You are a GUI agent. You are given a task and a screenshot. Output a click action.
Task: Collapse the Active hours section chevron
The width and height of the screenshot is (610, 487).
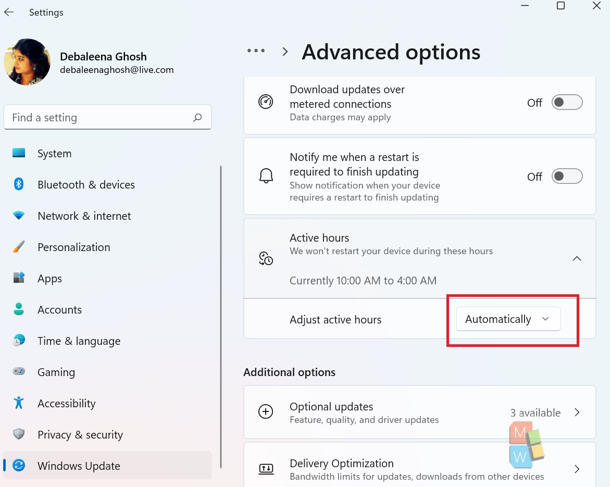[577, 259]
